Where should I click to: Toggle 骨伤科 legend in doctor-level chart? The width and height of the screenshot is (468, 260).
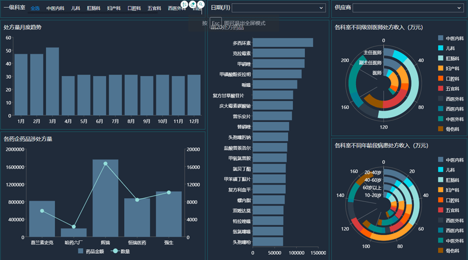tap(441, 129)
